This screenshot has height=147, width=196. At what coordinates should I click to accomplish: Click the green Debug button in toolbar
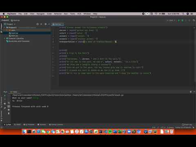183,20
